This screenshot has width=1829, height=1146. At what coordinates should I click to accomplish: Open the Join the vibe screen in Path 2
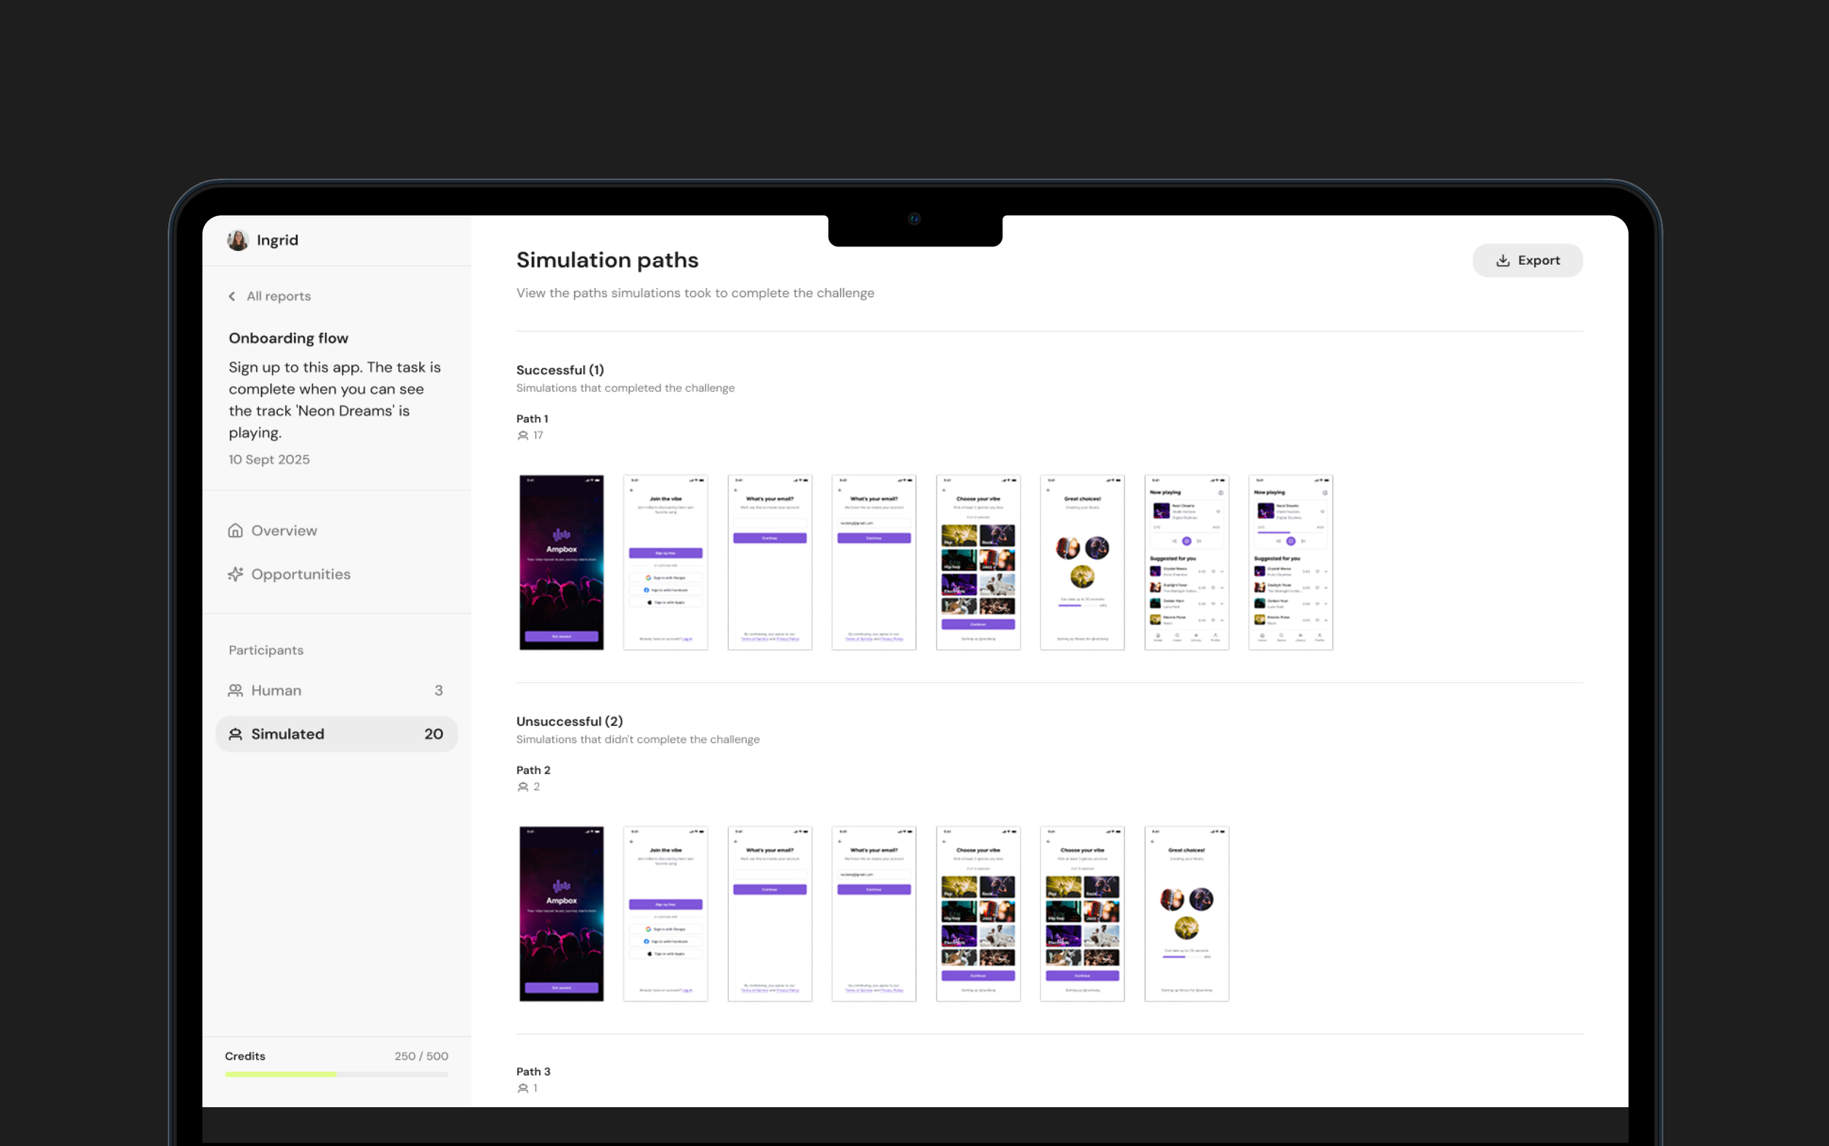pos(665,913)
